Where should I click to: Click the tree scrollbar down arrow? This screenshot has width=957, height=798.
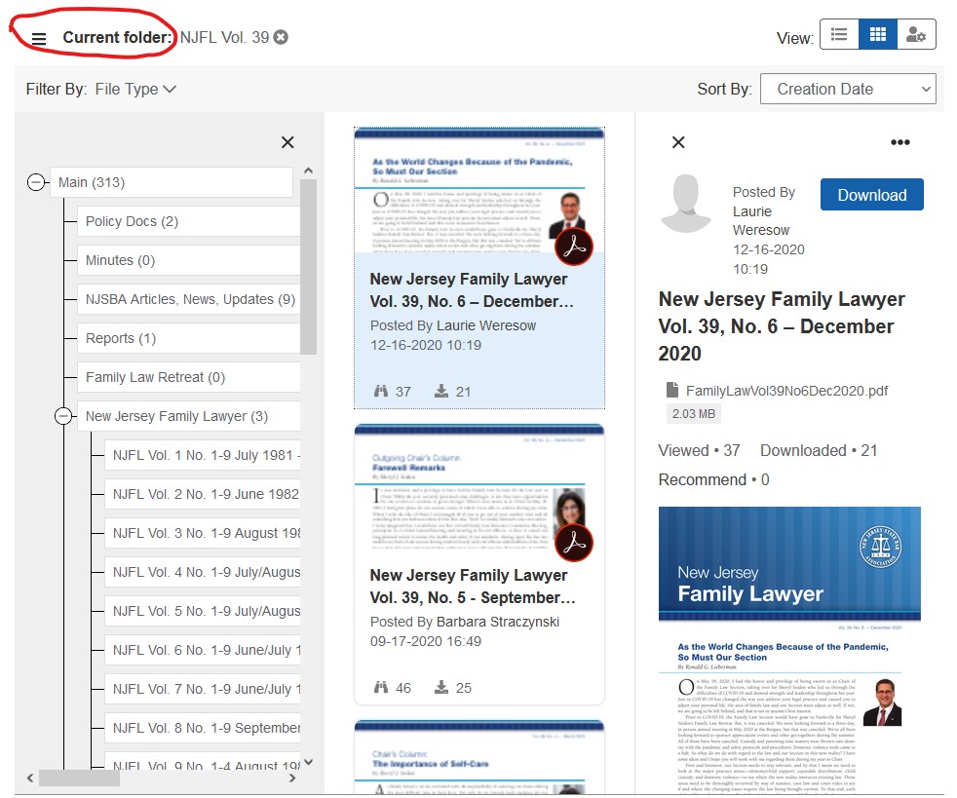click(x=308, y=762)
